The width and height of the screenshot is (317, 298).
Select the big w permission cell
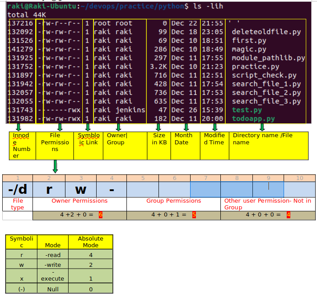coord(81,189)
